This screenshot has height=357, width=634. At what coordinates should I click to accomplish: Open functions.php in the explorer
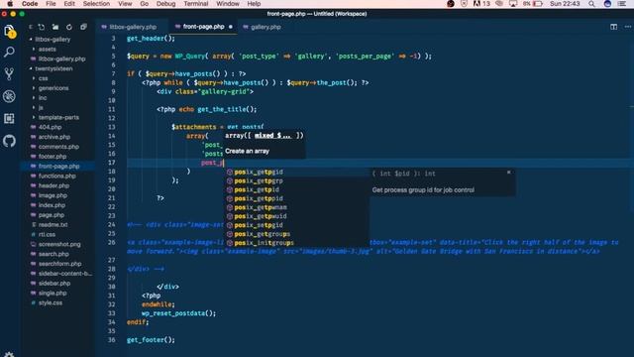58,177
